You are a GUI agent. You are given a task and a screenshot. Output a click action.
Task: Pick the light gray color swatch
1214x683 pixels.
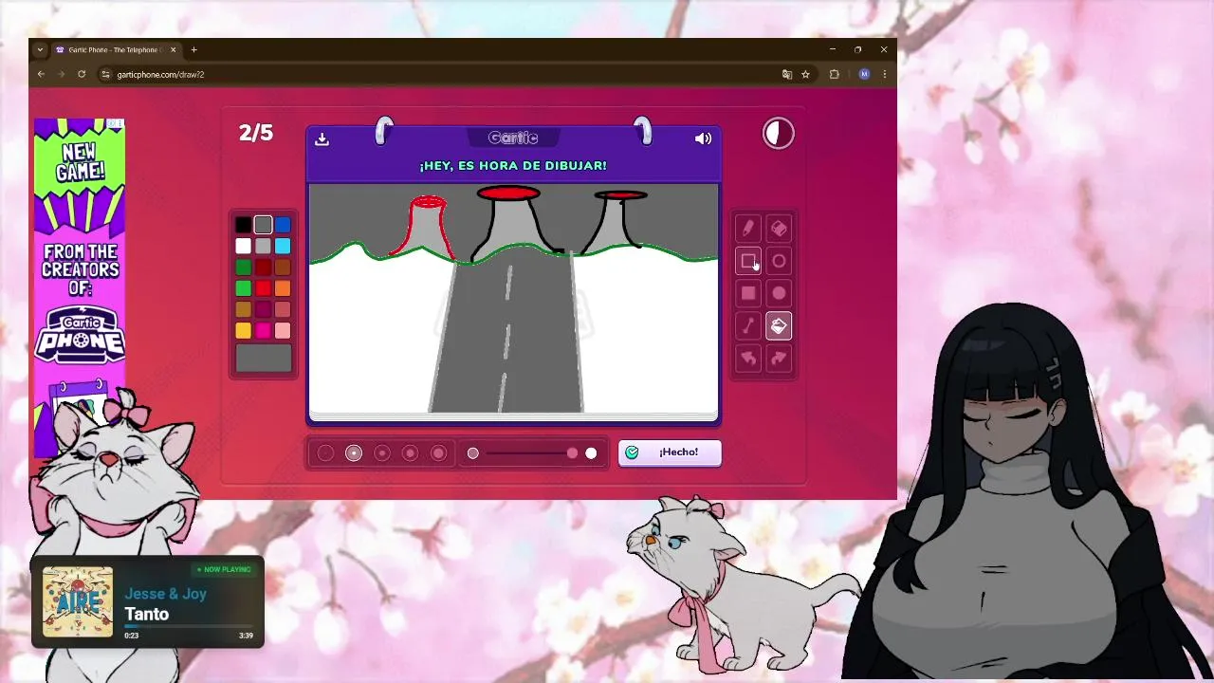point(263,246)
